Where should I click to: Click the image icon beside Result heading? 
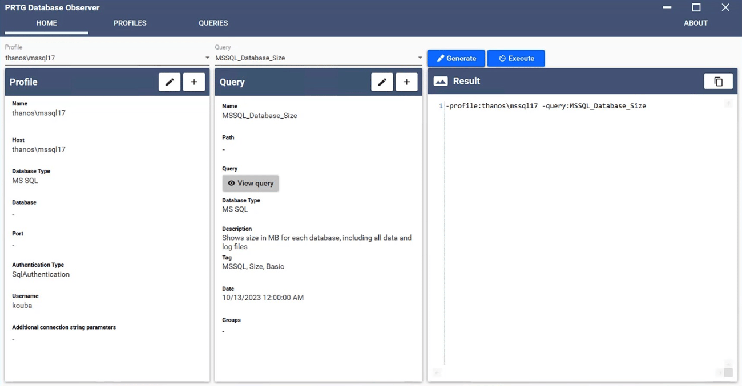click(441, 82)
